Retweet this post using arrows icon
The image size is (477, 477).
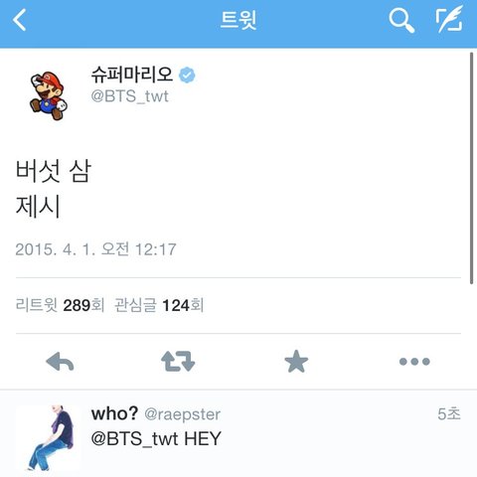pos(178,362)
